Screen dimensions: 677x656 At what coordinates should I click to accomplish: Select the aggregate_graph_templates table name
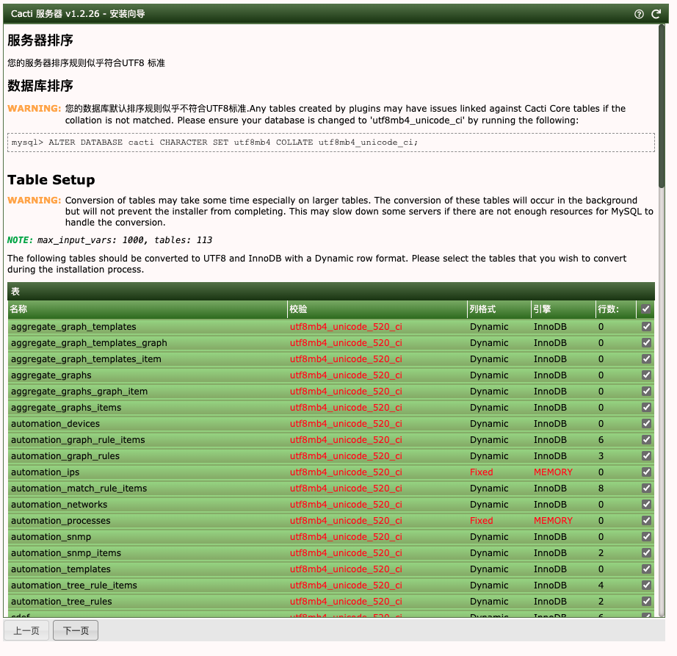click(73, 327)
